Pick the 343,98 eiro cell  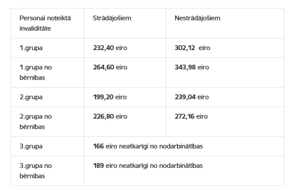pos(192,68)
